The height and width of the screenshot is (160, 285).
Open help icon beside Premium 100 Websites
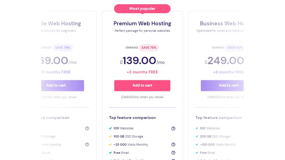click(x=173, y=129)
